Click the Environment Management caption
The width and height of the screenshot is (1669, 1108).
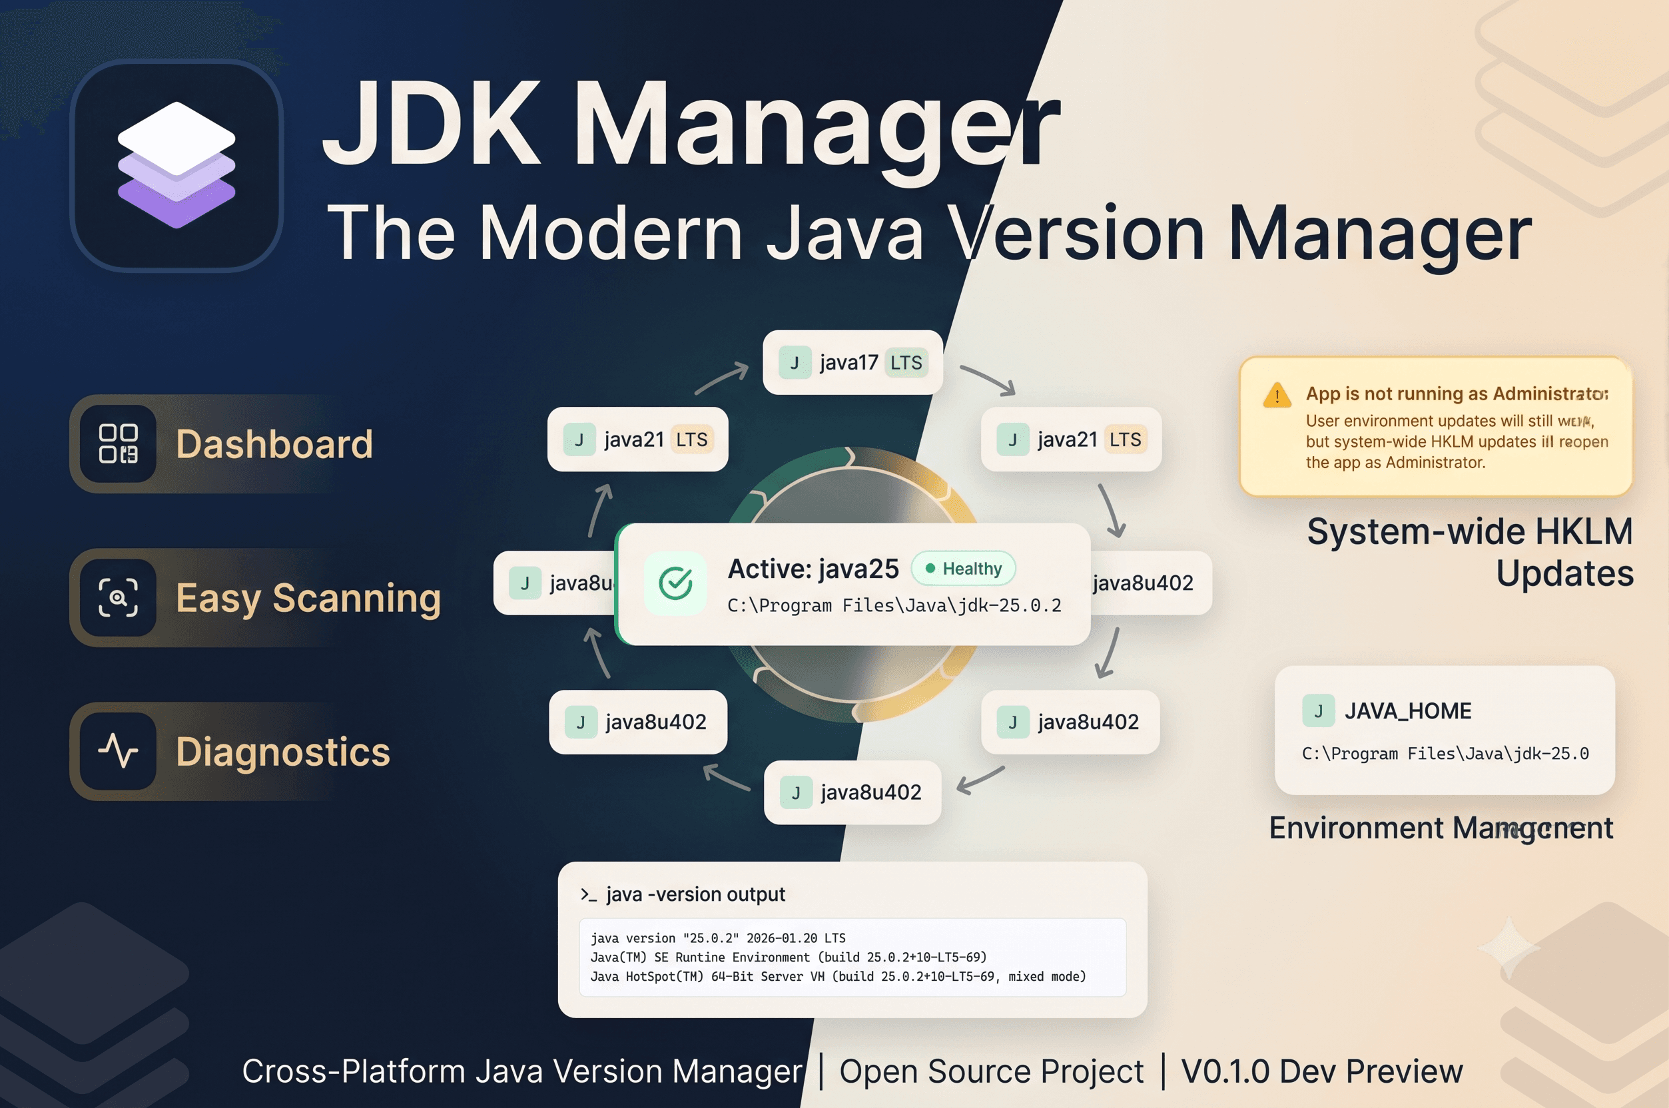click(x=1441, y=828)
